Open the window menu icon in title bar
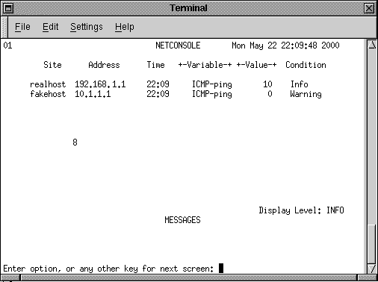The image size is (378, 282). (x=8, y=8)
